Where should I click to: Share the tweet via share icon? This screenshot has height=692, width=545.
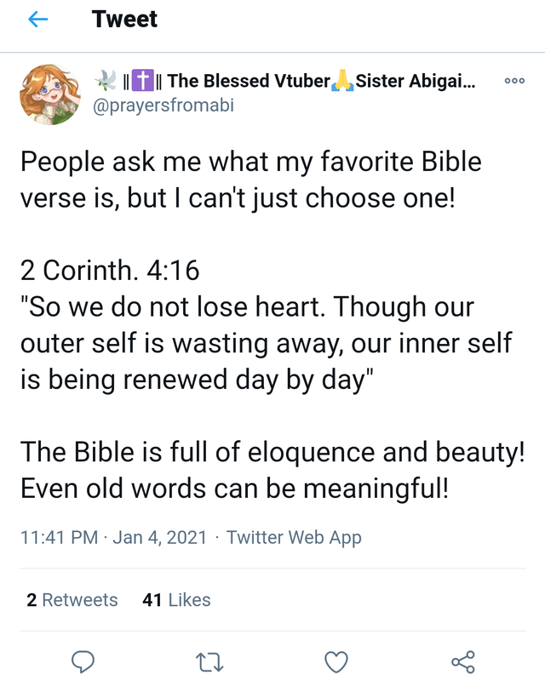coord(463,662)
